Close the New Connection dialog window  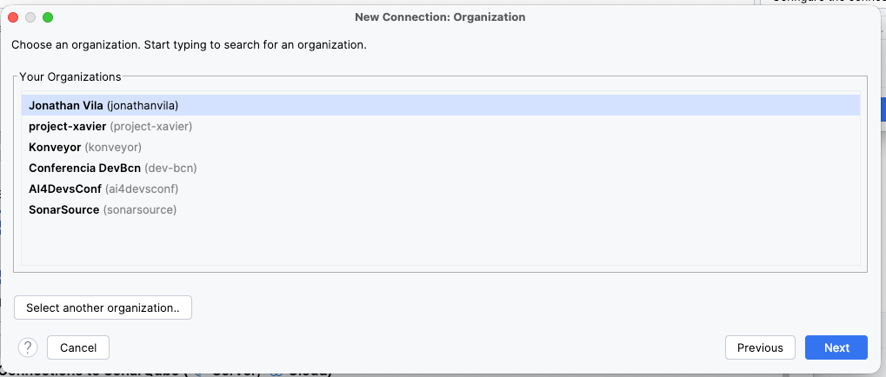pyautogui.click(x=13, y=17)
